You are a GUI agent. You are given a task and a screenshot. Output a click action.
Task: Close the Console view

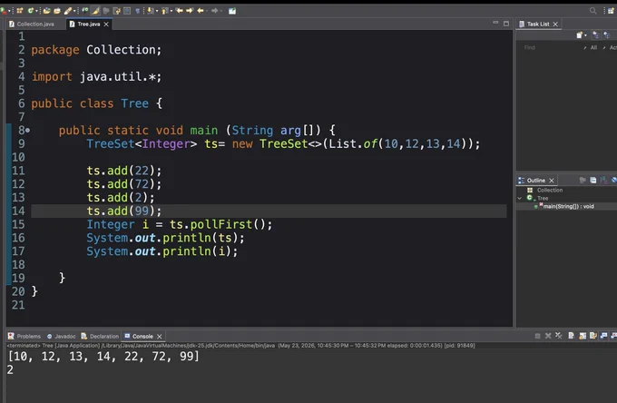pyautogui.click(x=160, y=336)
